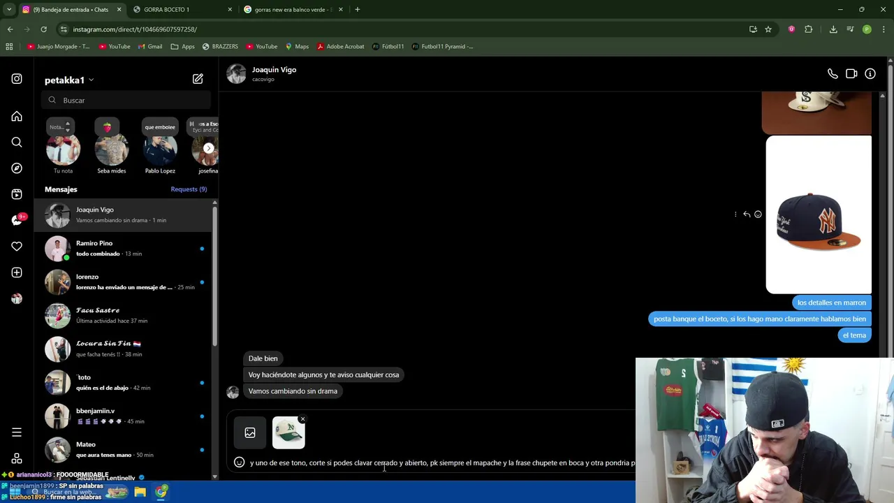The height and width of the screenshot is (503, 894).
Task: Open Messages icon with 9+ badge
Action: click(x=17, y=220)
